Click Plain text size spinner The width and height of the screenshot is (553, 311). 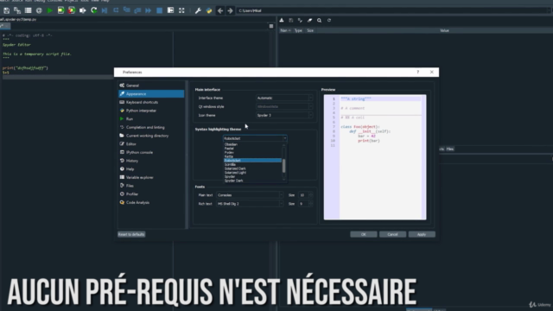306,195
